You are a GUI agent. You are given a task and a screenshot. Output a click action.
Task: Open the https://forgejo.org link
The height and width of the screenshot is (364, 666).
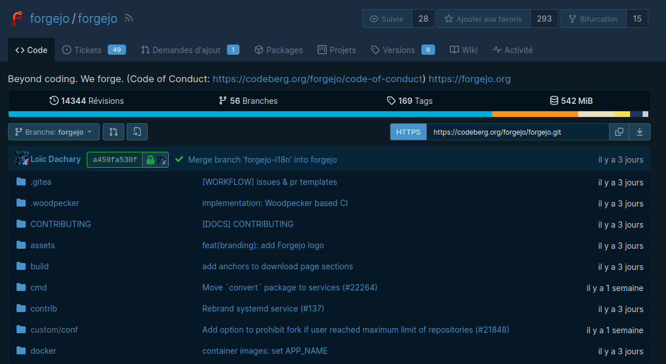[469, 79]
